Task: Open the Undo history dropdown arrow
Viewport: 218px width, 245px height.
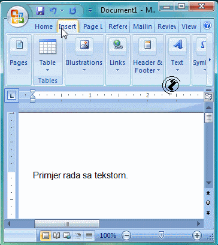Action: pyautogui.click(x=62, y=11)
